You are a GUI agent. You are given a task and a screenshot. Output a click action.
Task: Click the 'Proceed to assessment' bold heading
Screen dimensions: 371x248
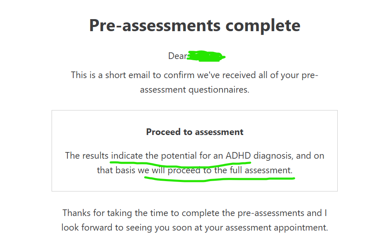pyautogui.click(x=195, y=132)
